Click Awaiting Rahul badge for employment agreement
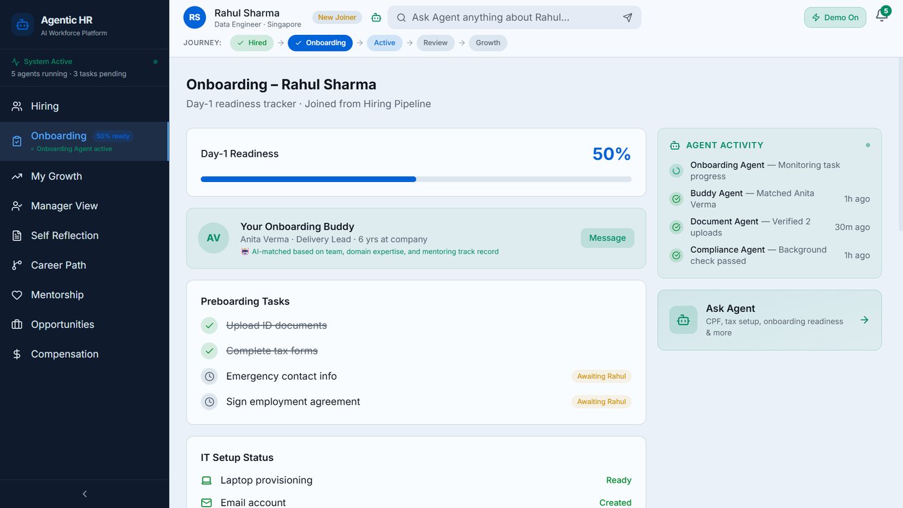 point(601,401)
